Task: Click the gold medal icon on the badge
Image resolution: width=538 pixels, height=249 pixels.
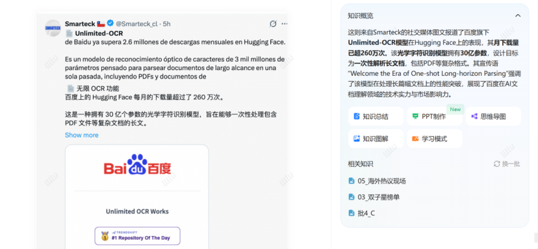Action: (105, 236)
